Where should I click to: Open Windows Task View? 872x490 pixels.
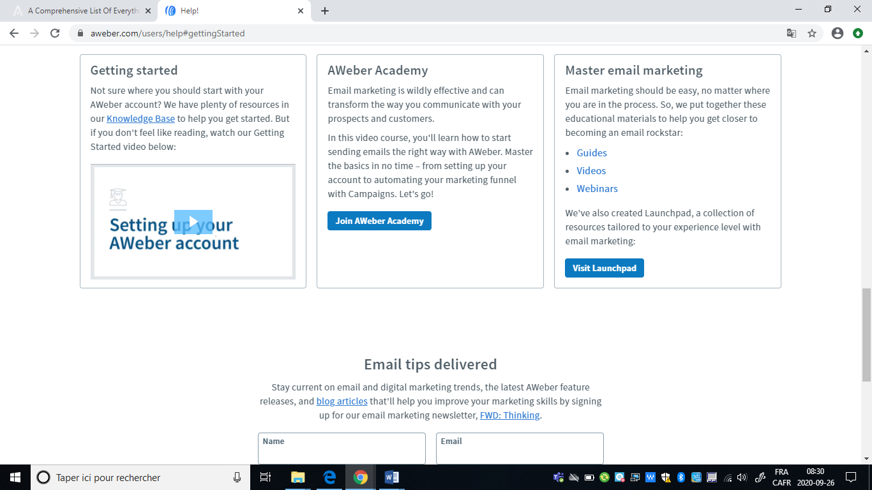coord(266,477)
